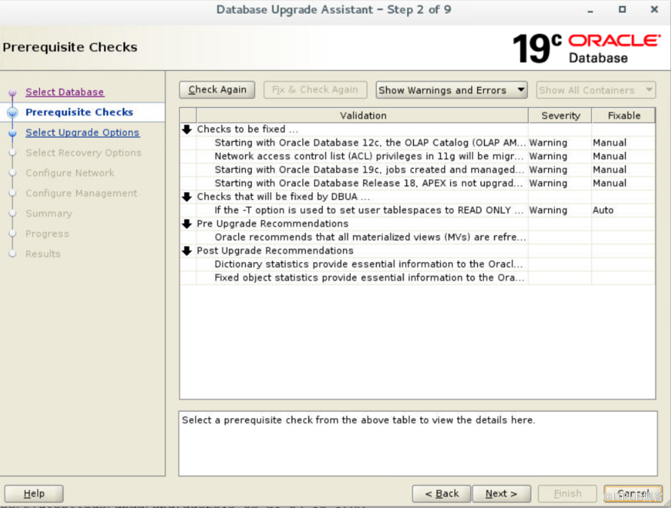
Task: Click the Severity column header
Action: [x=561, y=115]
